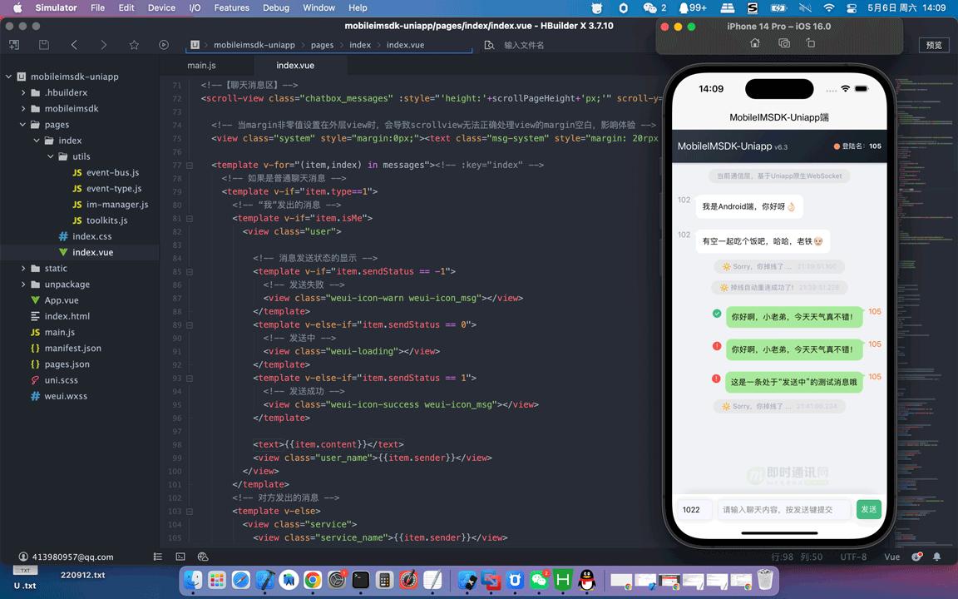958x599 pixels.
Task: Open Google Chrome from the Dock
Action: [313, 579]
